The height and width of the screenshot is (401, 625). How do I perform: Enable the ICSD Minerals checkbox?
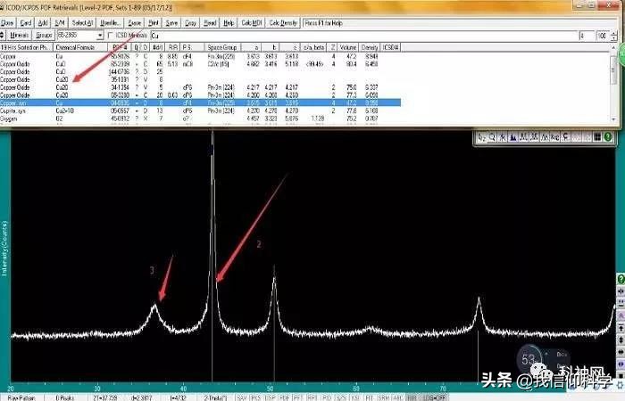click(112, 36)
